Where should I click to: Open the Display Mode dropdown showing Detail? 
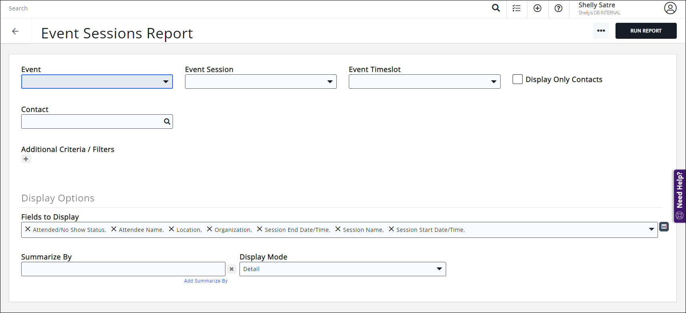click(x=439, y=269)
